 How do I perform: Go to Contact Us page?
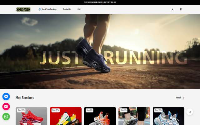click(67, 9)
